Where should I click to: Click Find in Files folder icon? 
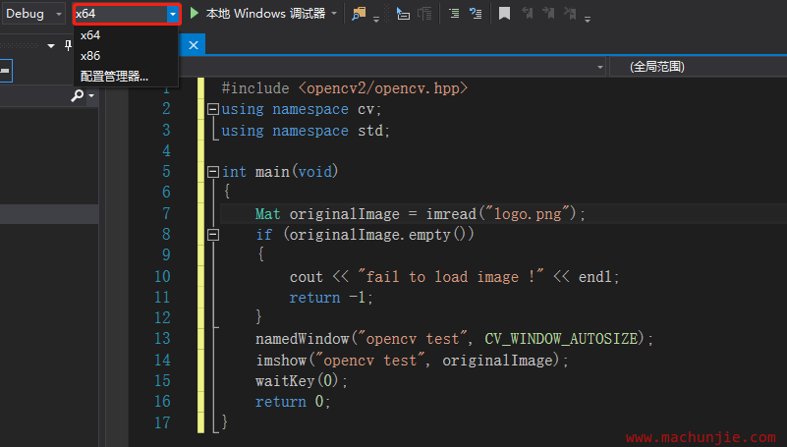[359, 14]
